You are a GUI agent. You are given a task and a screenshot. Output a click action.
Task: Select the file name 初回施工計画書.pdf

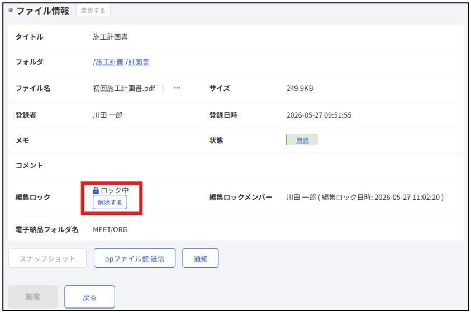click(124, 88)
